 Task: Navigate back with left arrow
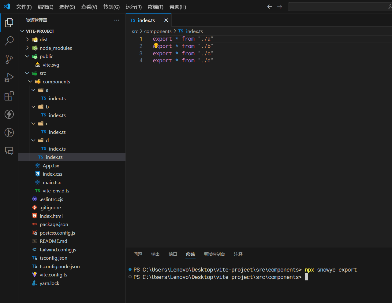coord(270,7)
